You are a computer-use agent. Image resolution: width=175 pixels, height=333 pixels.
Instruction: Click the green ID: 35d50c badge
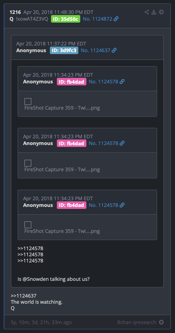pyautogui.click(x=65, y=19)
